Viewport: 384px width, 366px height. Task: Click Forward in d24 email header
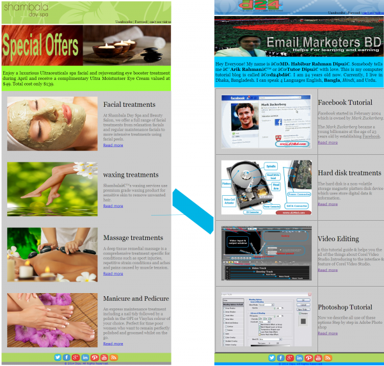(353, 13)
